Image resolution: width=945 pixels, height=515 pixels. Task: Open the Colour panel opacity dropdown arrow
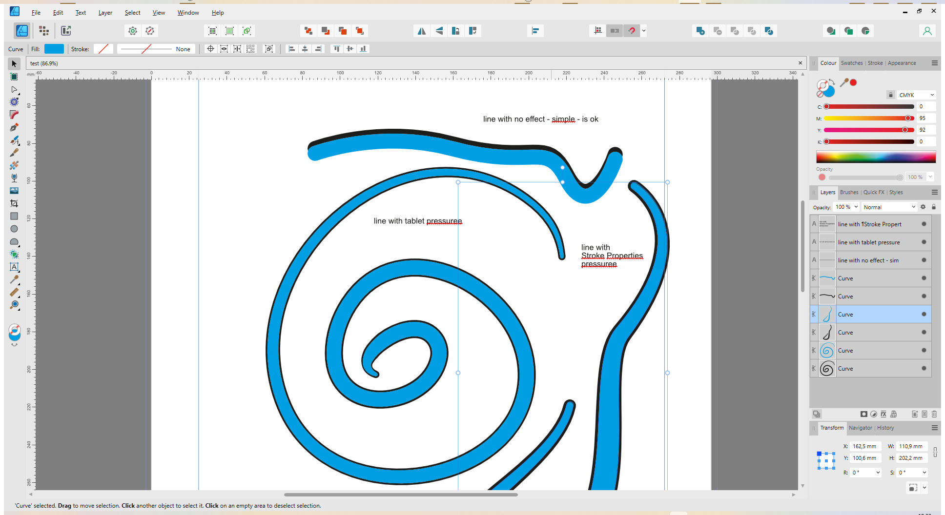point(930,177)
